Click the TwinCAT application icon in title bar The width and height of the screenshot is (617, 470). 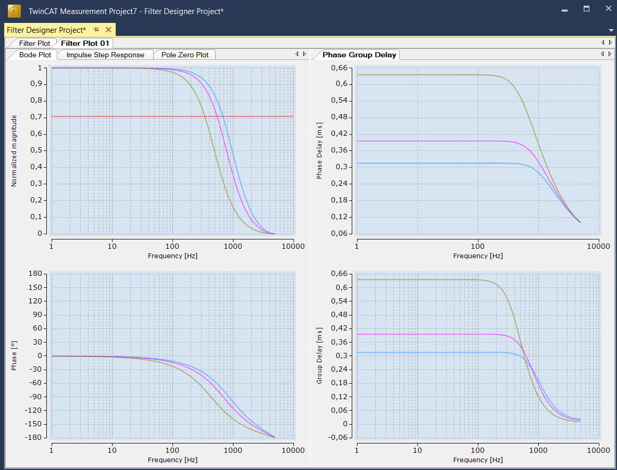(x=15, y=11)
